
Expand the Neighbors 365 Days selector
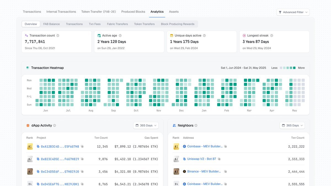pos(292,126)
